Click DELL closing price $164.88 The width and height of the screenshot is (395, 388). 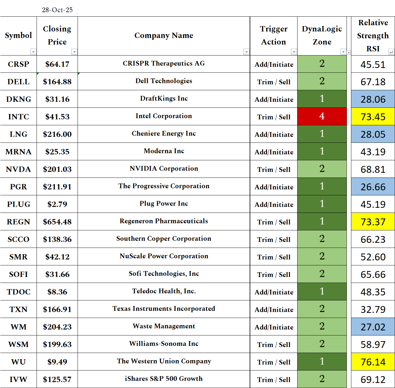pyautogui.click(x=57, y=82)
